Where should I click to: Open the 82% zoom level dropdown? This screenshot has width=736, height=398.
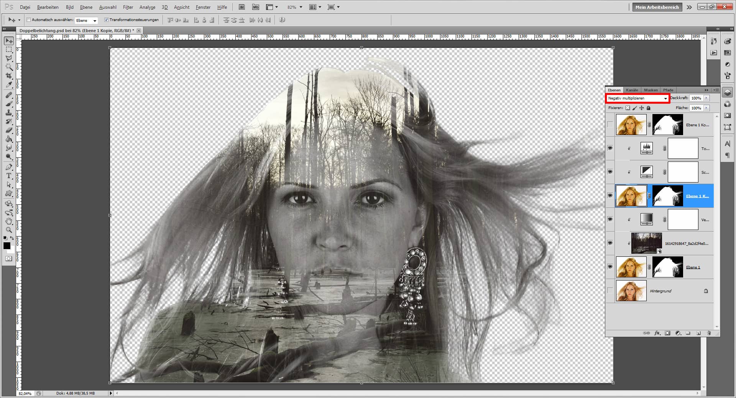tap(301, 7)
